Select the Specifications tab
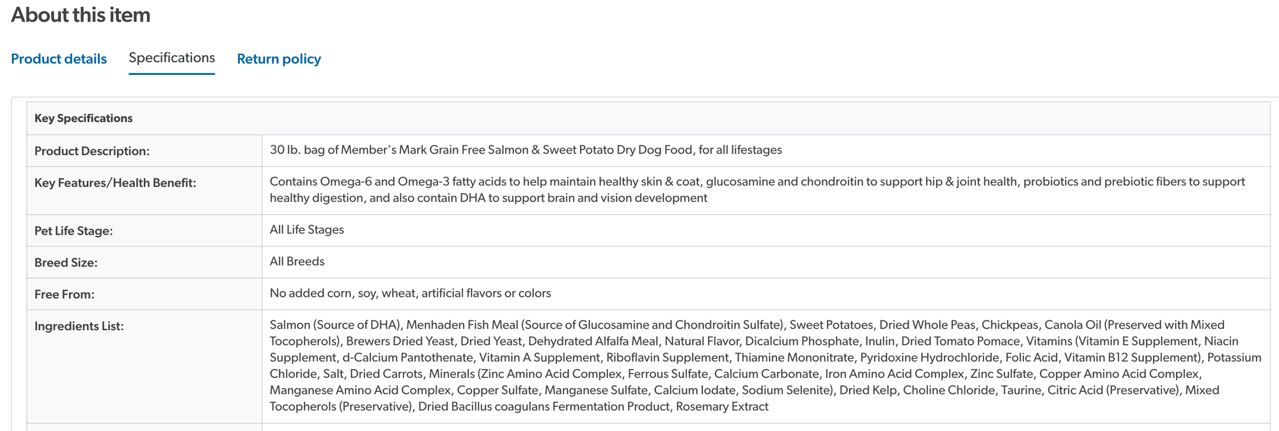This screenshot has width=1279, height=431. coord(171,58)
